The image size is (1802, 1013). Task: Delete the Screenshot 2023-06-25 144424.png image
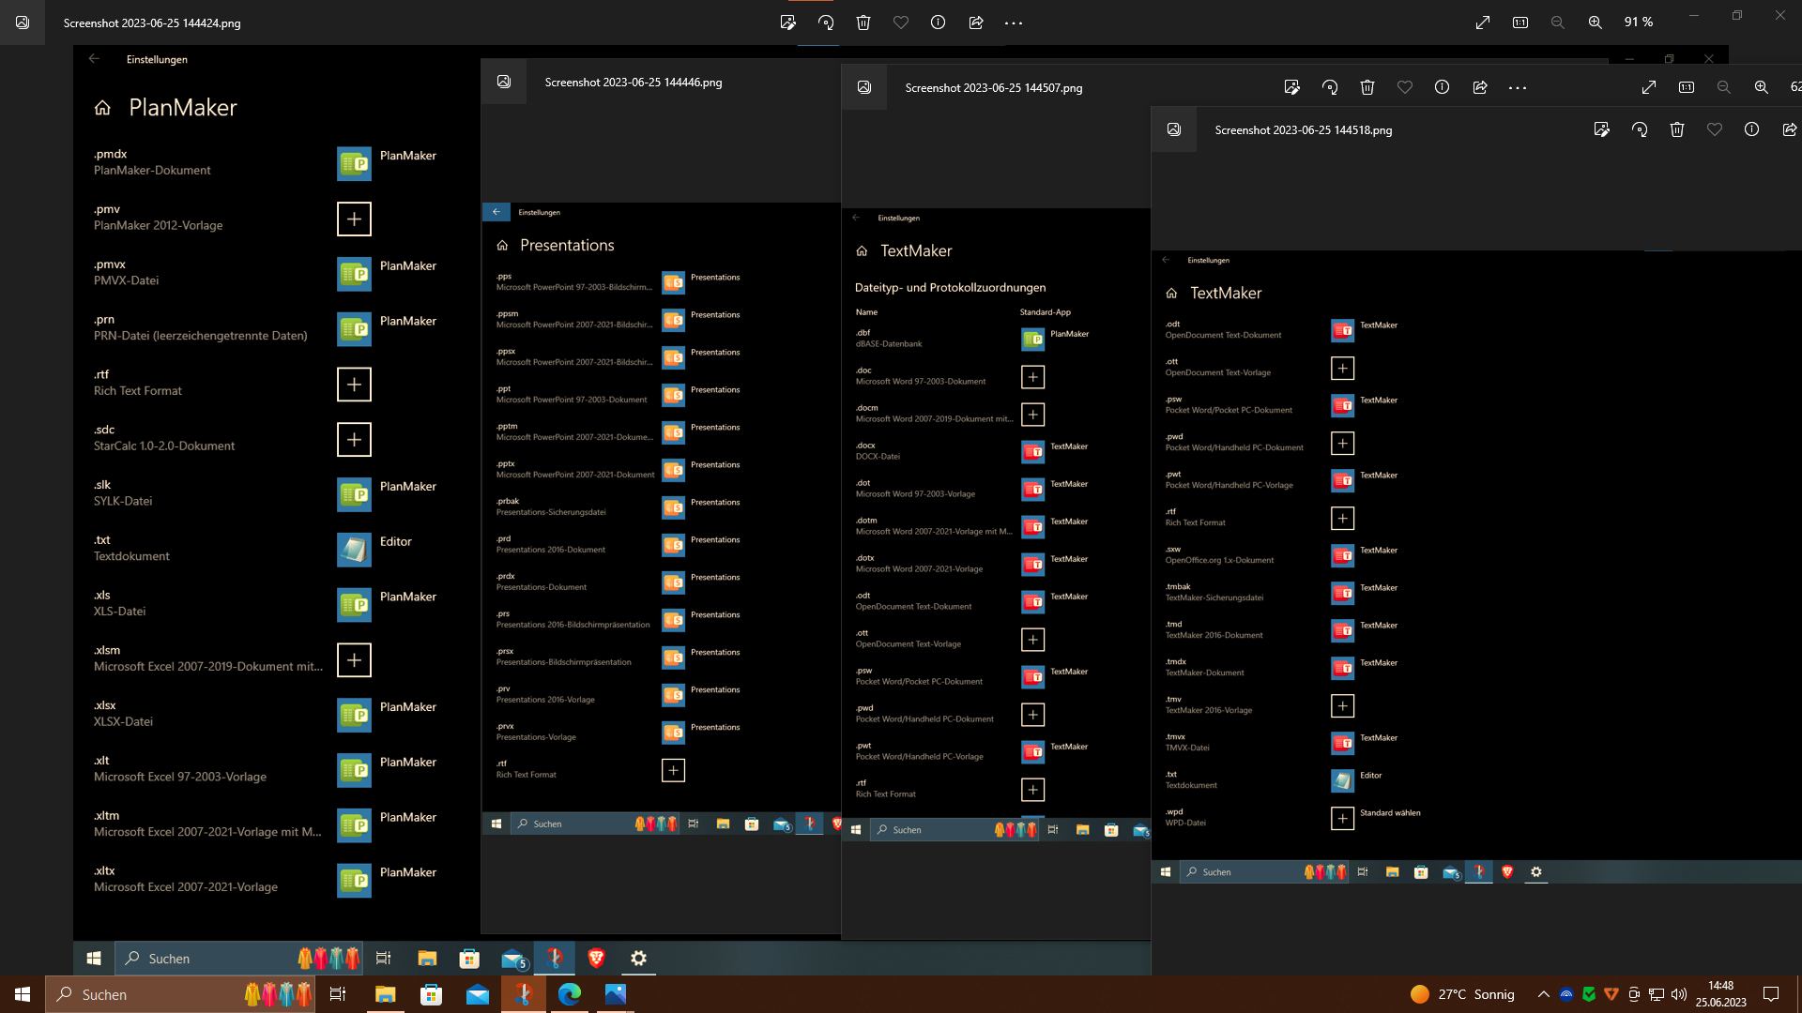[863, 23]
